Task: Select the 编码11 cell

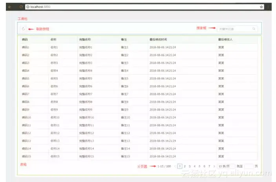Action: 26,125
